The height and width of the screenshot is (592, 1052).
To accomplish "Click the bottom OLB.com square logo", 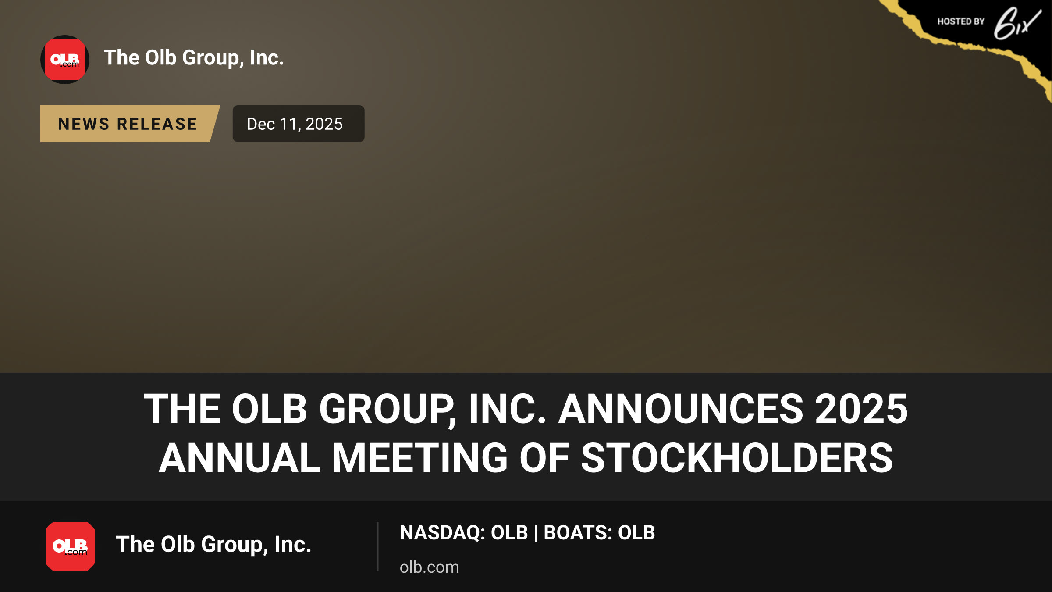I will [x=70, y=546].
